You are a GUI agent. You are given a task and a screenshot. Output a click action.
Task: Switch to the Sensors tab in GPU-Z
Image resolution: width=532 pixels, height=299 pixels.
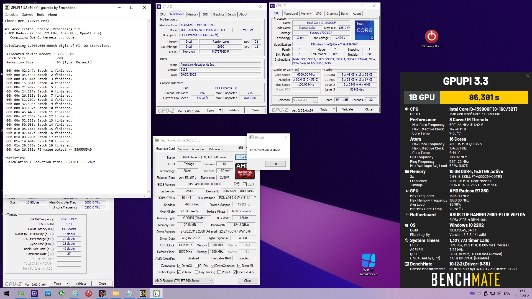[x=183, y=149]
